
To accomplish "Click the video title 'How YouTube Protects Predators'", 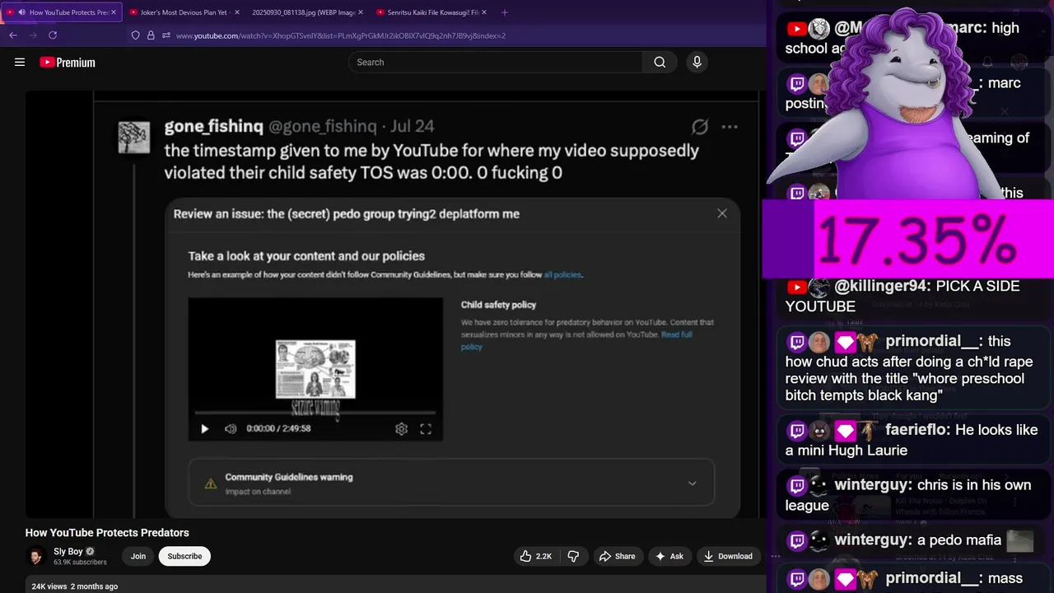I will 107,533.
